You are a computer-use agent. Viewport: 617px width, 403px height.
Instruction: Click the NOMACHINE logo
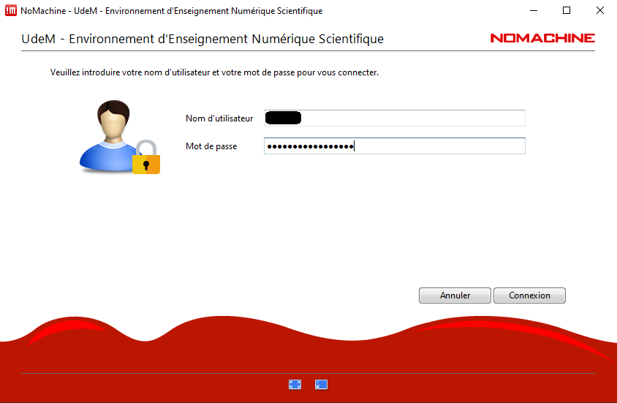click(x=542, y=38)
